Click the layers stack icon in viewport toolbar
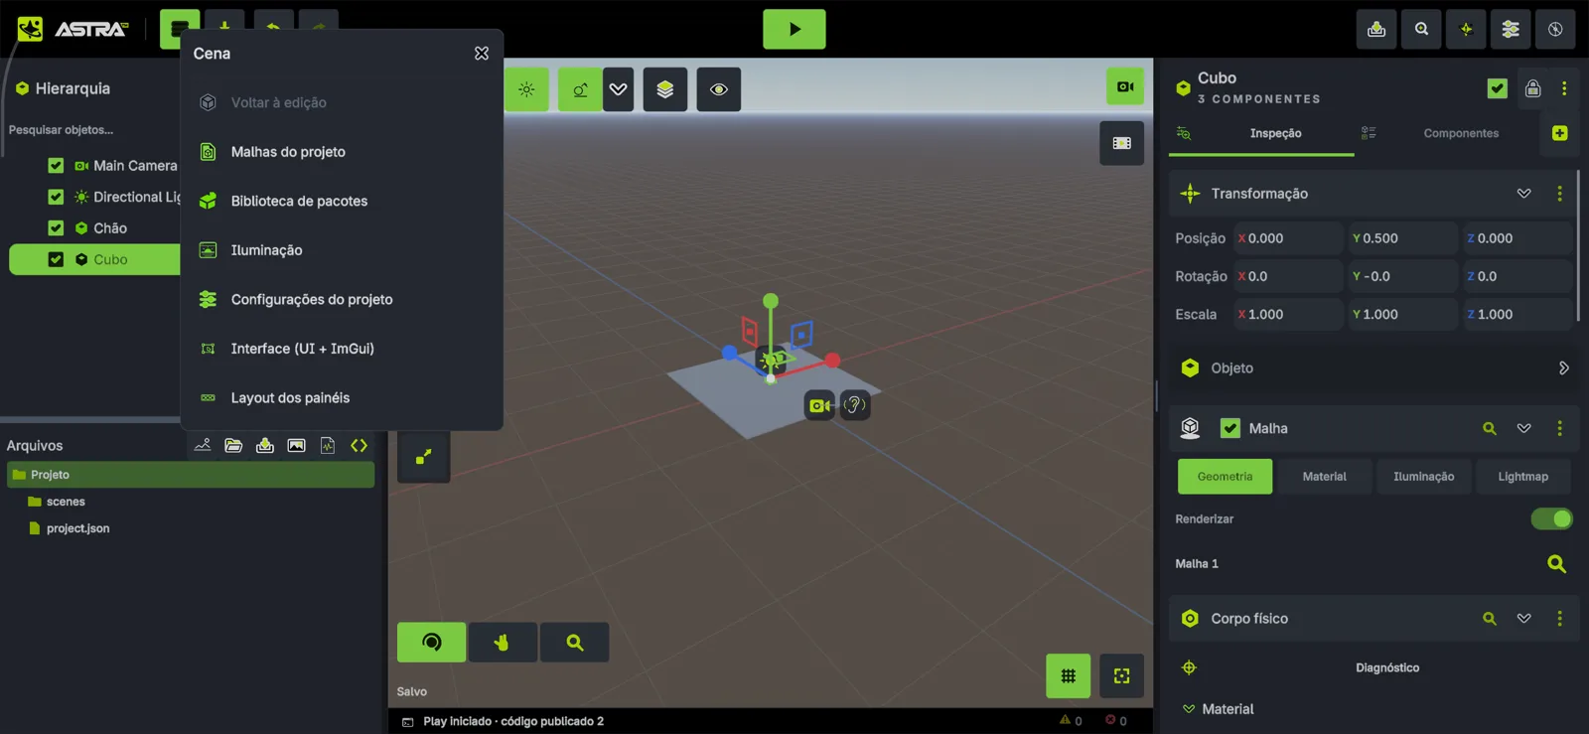The height and width of the screenshot is (734, 1589). (665, 89)
